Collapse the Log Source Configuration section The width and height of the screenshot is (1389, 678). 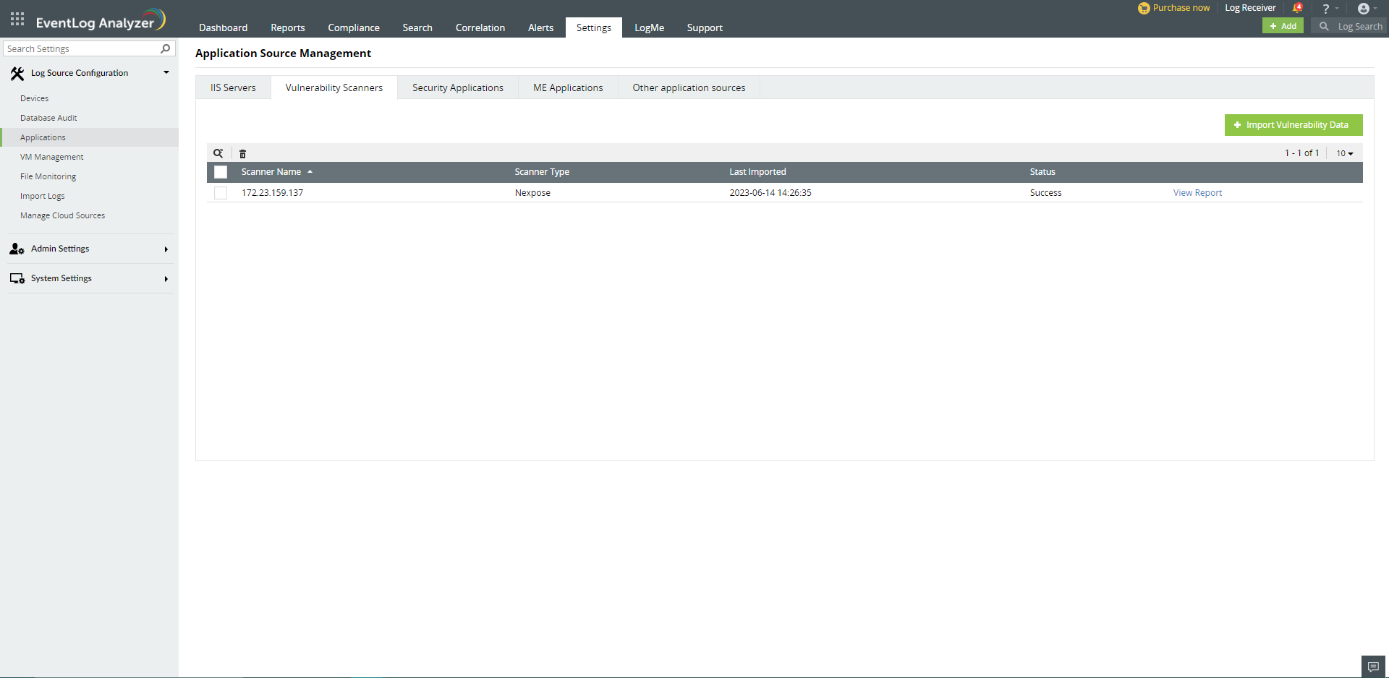[166, 72]
